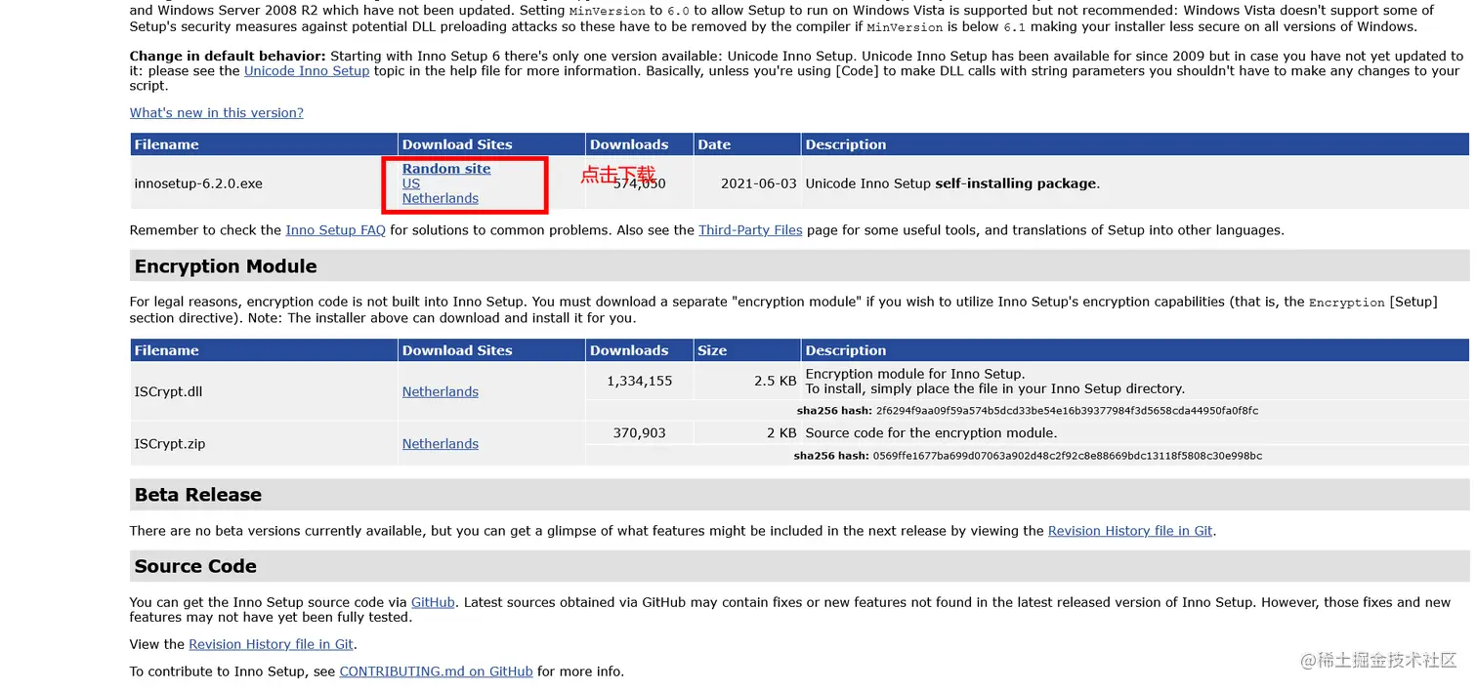Open the Third-Party Files page link
Screen dimensions: 1477x690
pos(750,230)
